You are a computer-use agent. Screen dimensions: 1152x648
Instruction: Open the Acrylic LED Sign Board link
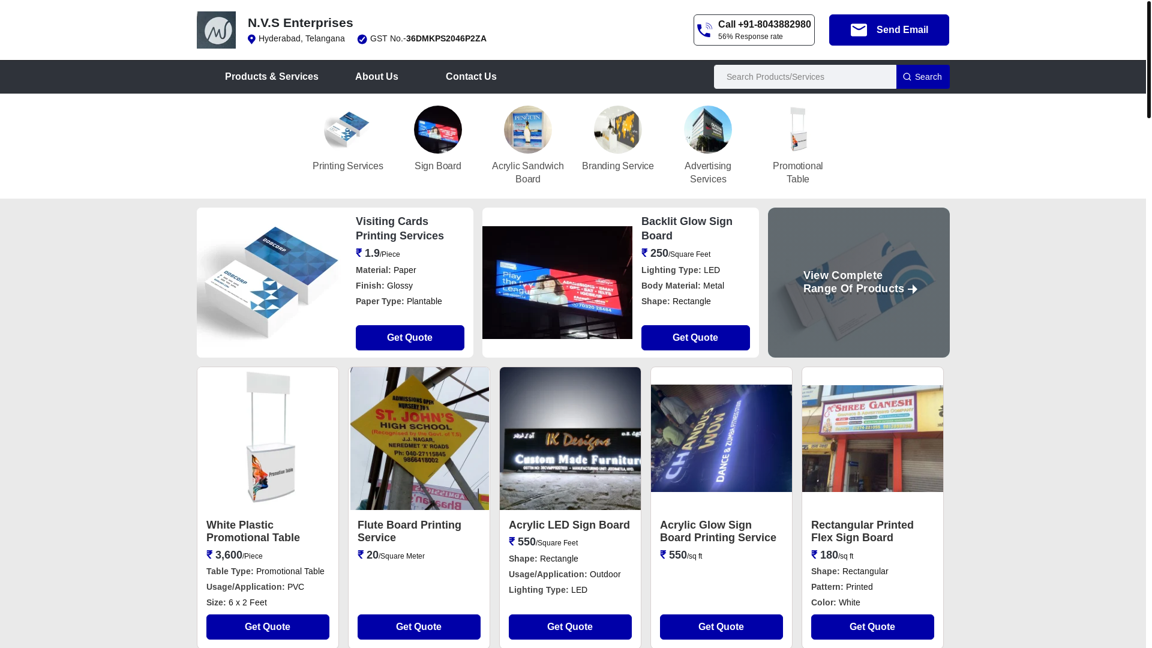[x=569, y=525]
